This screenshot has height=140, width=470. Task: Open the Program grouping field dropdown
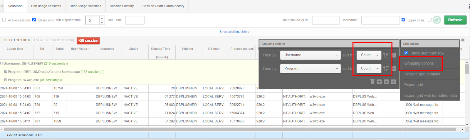point(310,69)
